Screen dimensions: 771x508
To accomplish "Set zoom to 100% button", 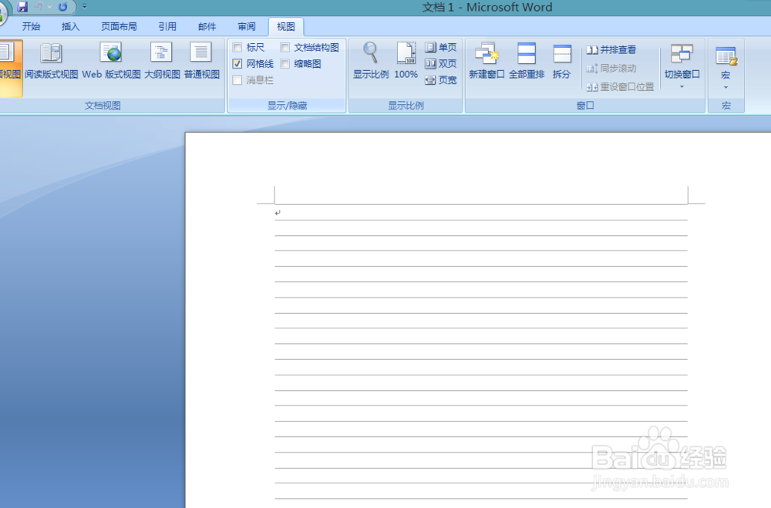I will (x=406, y=61).
